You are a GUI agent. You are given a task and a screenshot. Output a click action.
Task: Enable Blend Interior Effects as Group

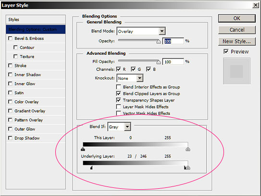click(119, 87)
